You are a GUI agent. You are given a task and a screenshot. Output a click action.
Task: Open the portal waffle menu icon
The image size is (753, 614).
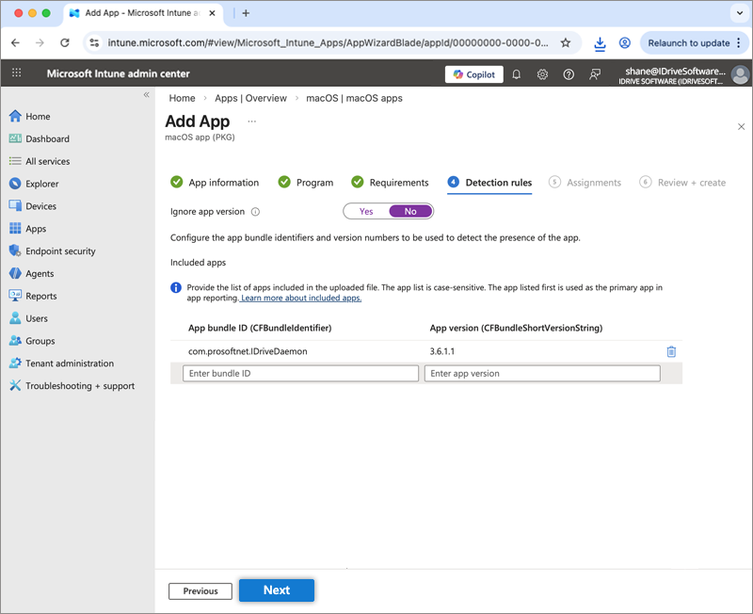[16, 73]
